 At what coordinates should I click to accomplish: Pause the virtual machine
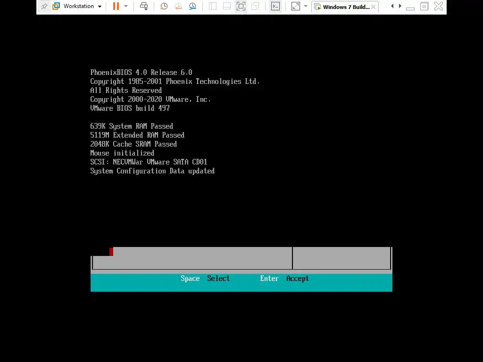coord(116,6)
